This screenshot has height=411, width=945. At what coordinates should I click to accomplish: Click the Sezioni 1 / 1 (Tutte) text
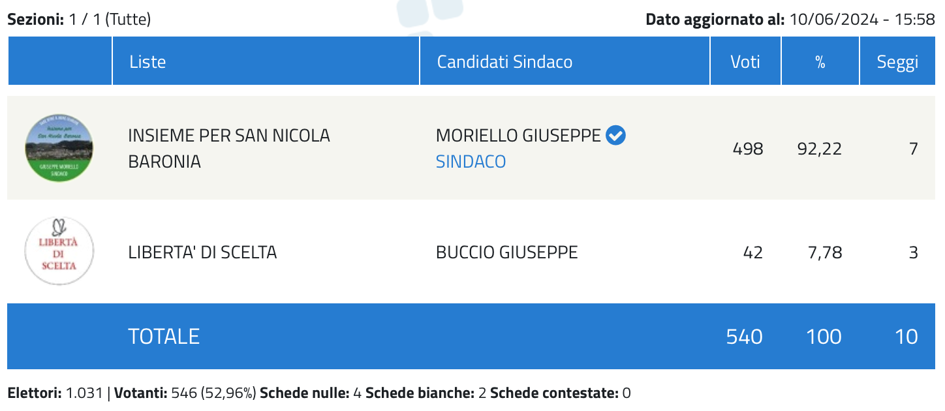[79, 20]
